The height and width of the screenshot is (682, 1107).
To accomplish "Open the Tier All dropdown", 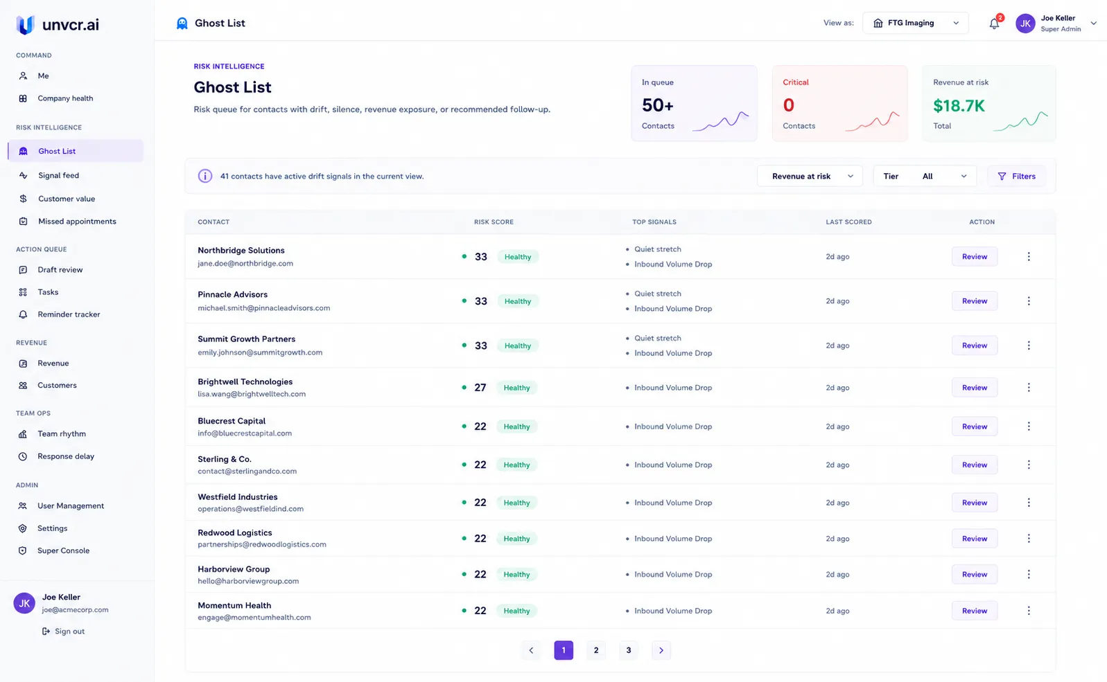I will (925, 176).
